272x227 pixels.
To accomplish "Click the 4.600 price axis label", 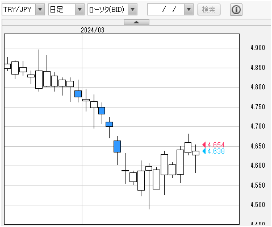I will coord(258,166).
